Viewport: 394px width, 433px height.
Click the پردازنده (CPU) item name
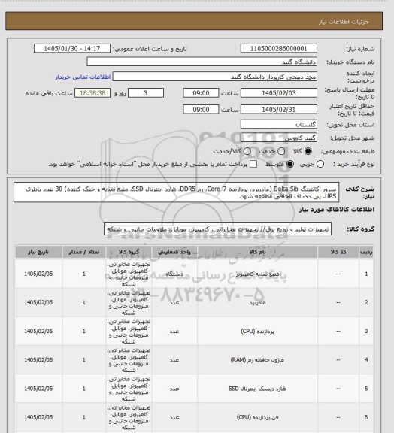click(x=257, y=331)
